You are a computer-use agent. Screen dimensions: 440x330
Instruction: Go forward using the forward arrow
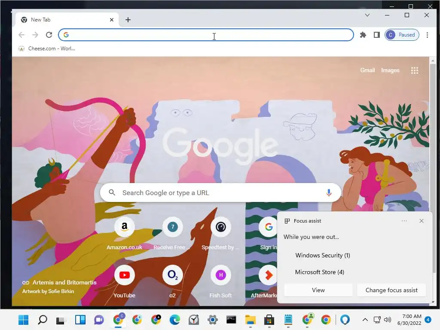[35, 35]
